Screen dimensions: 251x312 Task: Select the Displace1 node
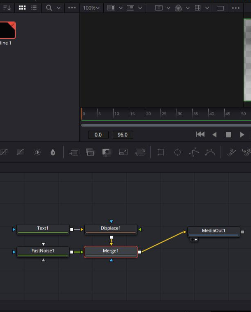111,229
